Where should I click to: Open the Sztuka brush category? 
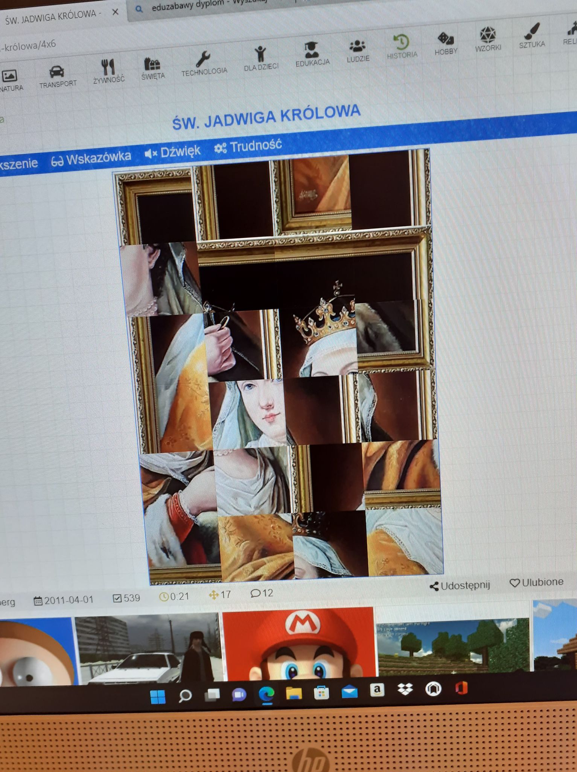point(532,36)
